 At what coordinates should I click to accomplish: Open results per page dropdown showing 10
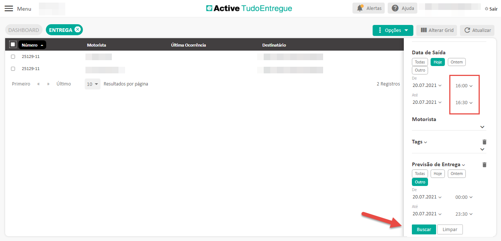[x=92, y=84]
